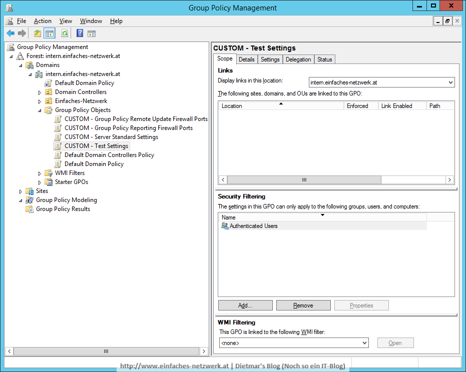Click the Group Policy Results icon
The image size is (466, 372).
pos(30,209)
